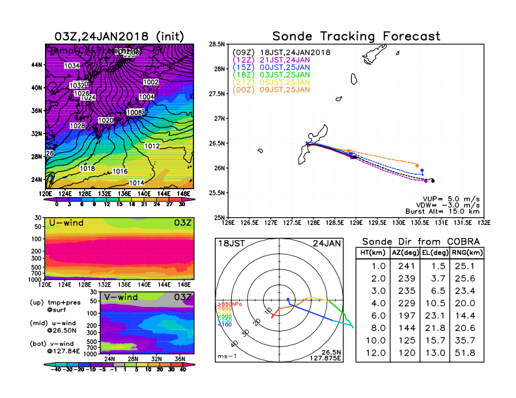Pick the orange 24–27 temperature colorbar segment
The height and width of the screenshot is (398, 516).
tap(163, 200)
